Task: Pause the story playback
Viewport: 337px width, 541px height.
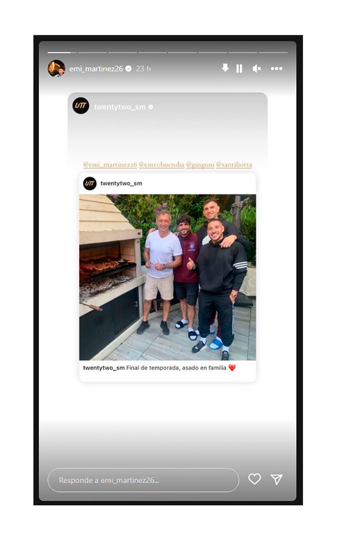Action: 239,68
